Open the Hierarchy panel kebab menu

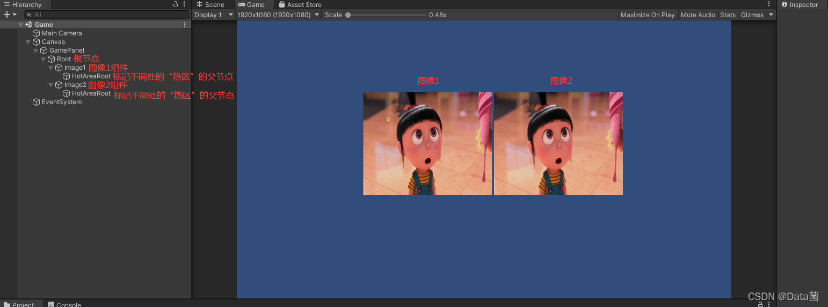click(184, 4)
